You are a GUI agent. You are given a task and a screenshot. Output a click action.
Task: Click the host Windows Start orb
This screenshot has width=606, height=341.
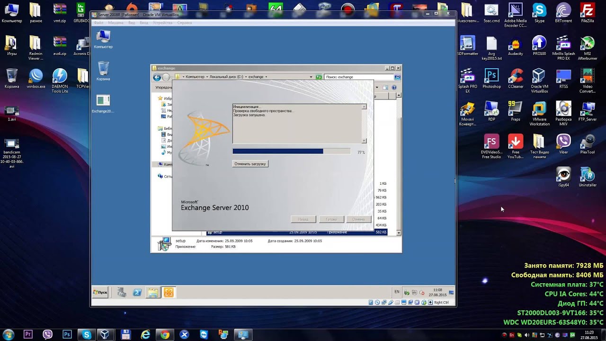click(8, 334)
